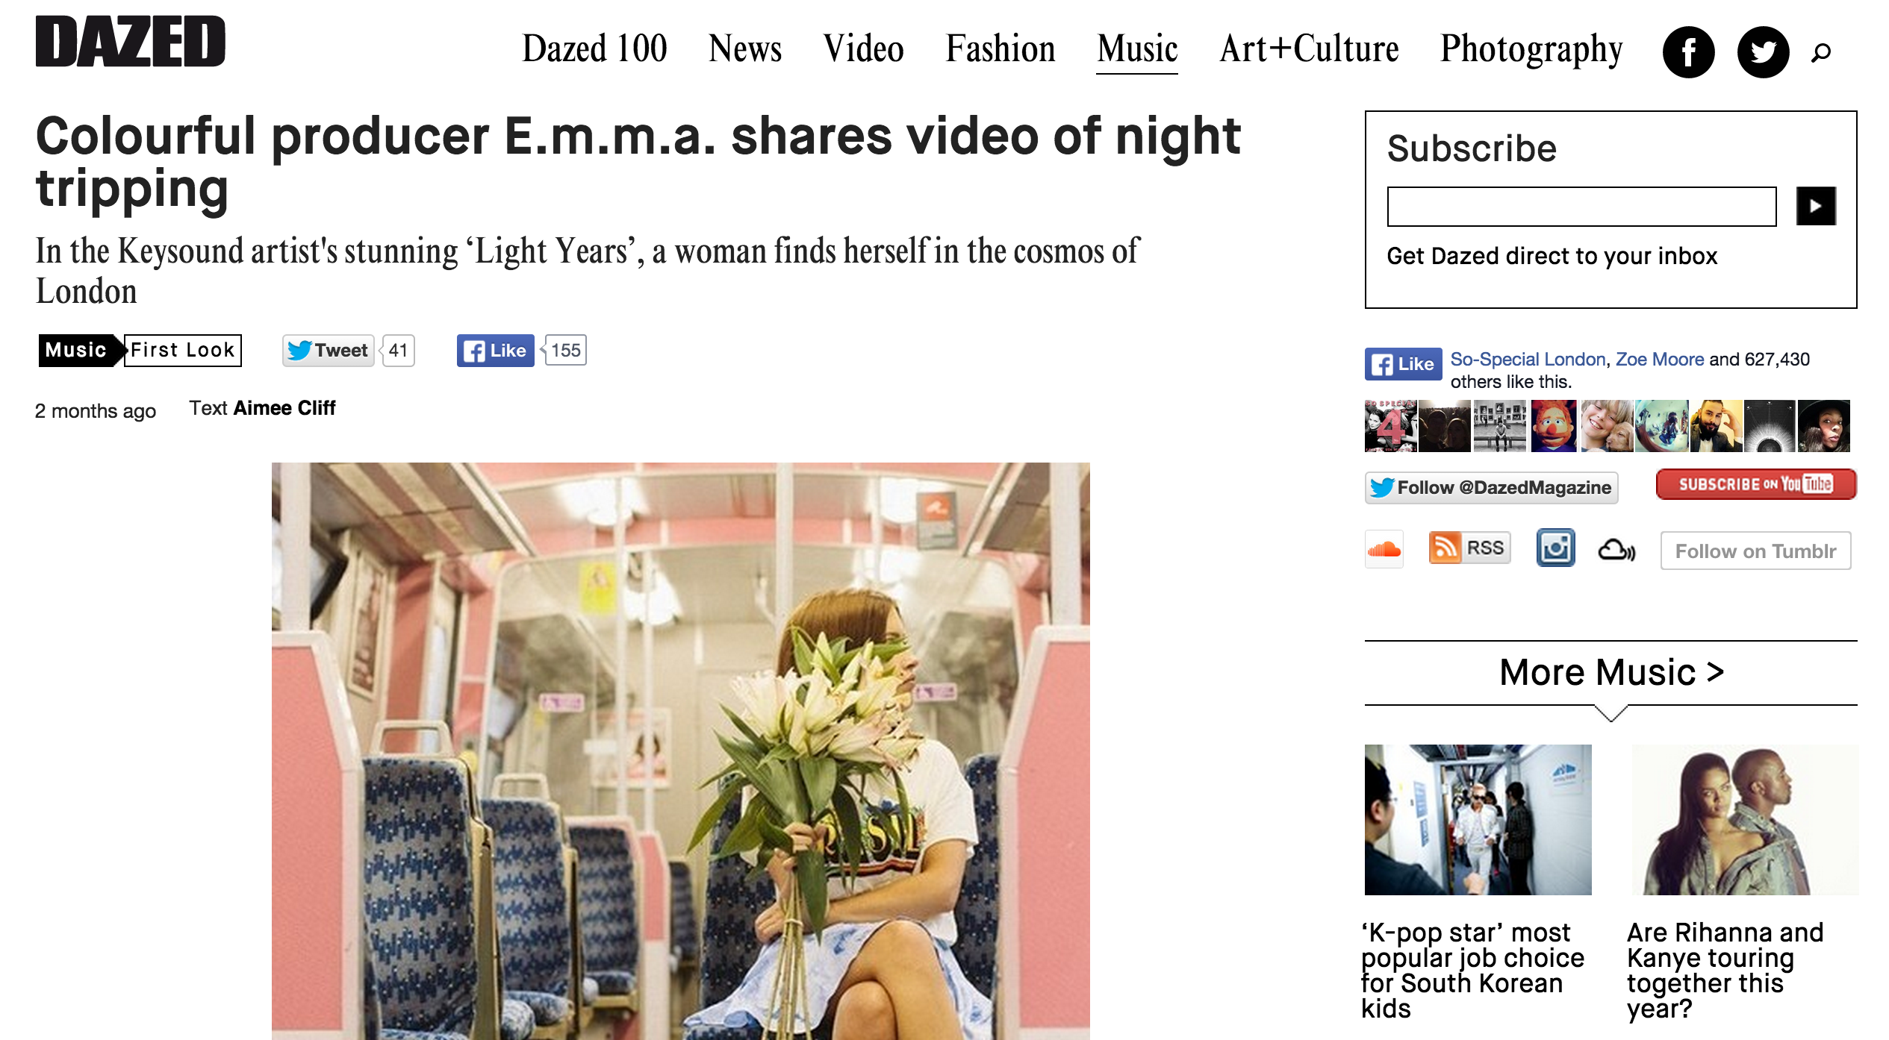This screenshot has width=1889, height=1040.
Task: Subscribe on YouTube button
Action: click(x=1756, y=484)
